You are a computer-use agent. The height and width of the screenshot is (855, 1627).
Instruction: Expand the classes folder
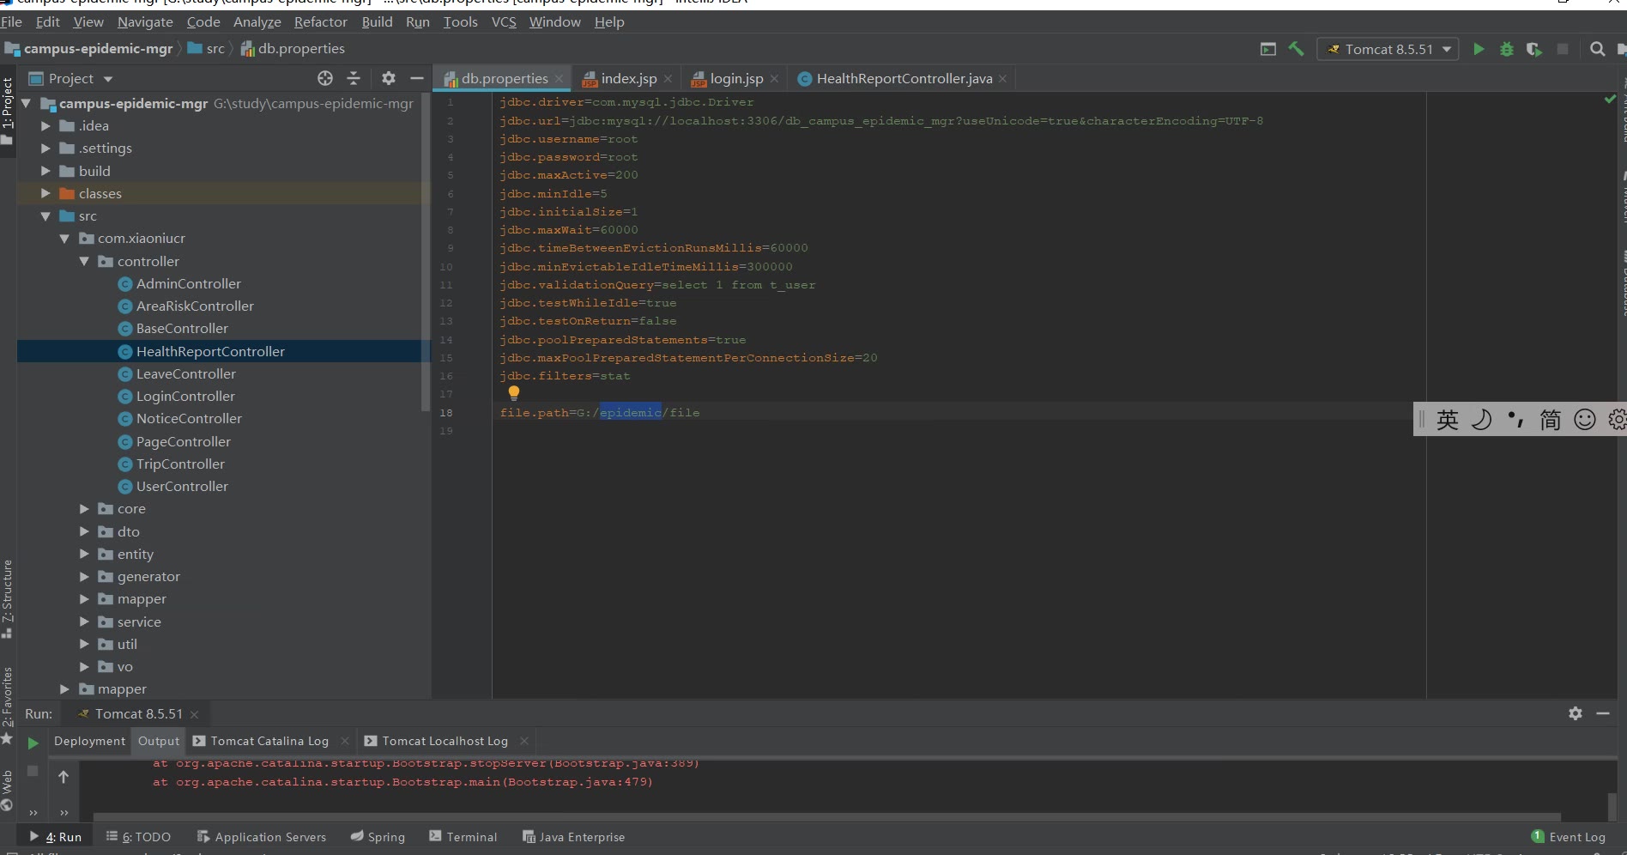pos(45,193)
